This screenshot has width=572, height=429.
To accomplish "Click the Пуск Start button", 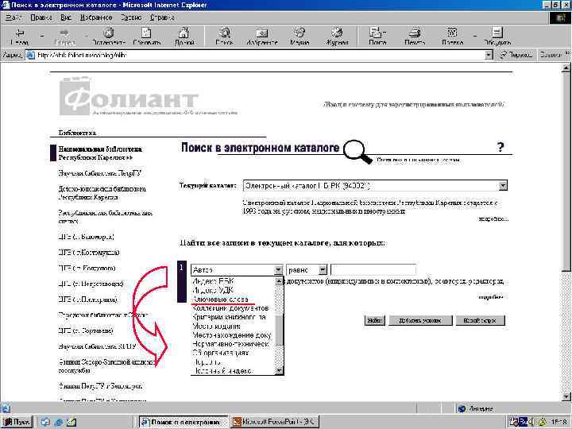I will 17,422.
